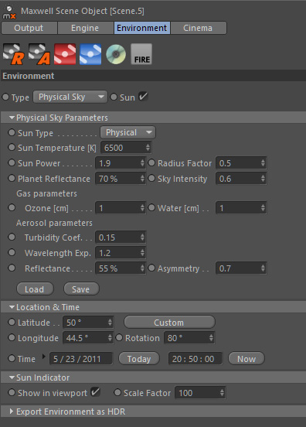
Task: Click the Planet Reflectance keyframe dot
Action: [12, 179]
